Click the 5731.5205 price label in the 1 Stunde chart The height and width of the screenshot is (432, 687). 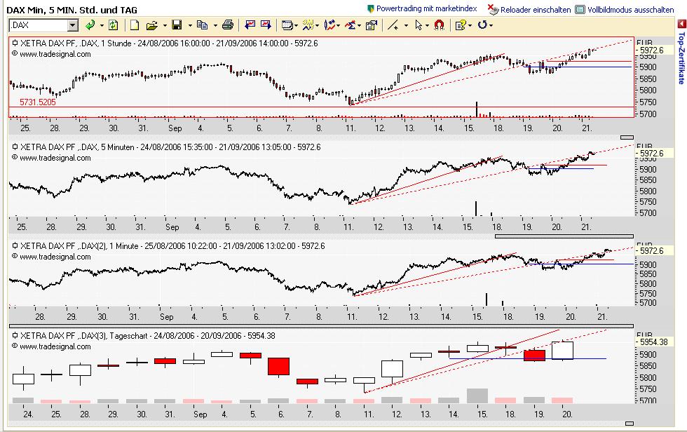point(38,102)
